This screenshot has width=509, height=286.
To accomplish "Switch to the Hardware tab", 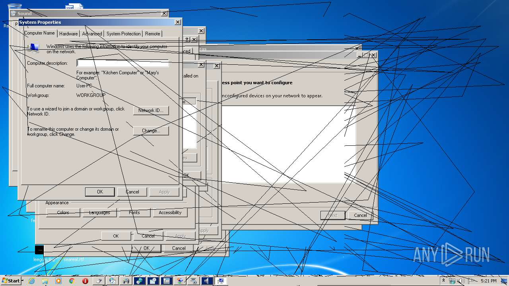I will [68, 34].
